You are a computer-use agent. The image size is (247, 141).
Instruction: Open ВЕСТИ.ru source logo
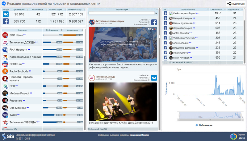[5, 64]
